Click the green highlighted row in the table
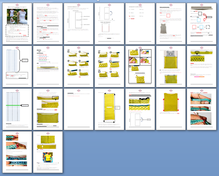 [13, 106]
